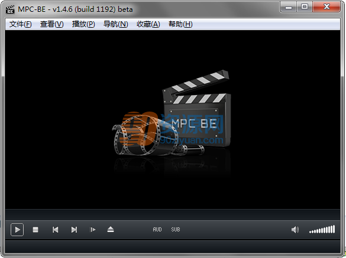The height and width of the screenshot is (258, 346).
Task: Stop playback with the square Stop button
Action: coord(35,230)
